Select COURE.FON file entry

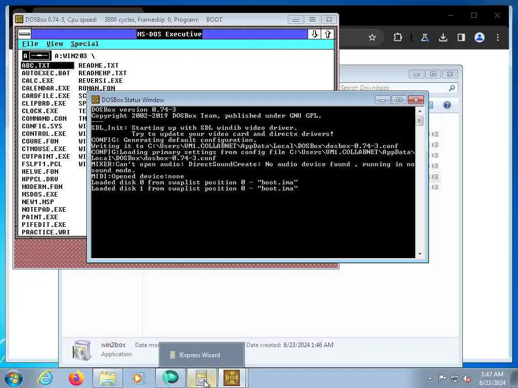[40, 141]
